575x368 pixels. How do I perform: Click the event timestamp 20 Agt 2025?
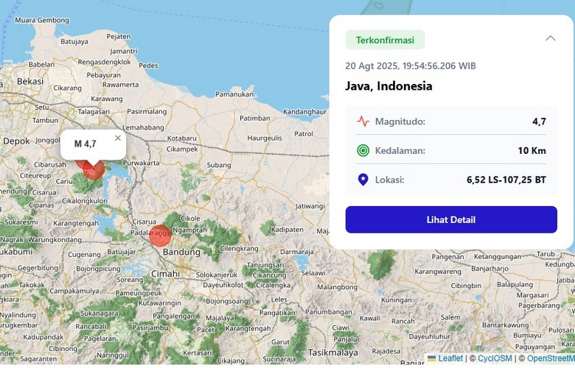tap(410, 66)
